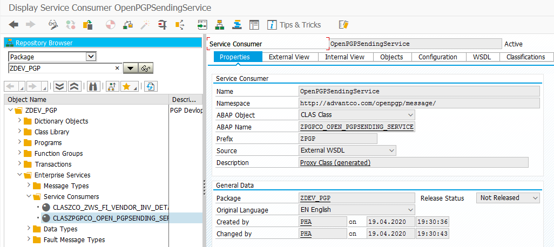Follow the ZPGPCO_OPEN_PGPSENDING_SERVICE ABAP Name link
This screenshot has height=247, width=554.
[x=357, y=127]
